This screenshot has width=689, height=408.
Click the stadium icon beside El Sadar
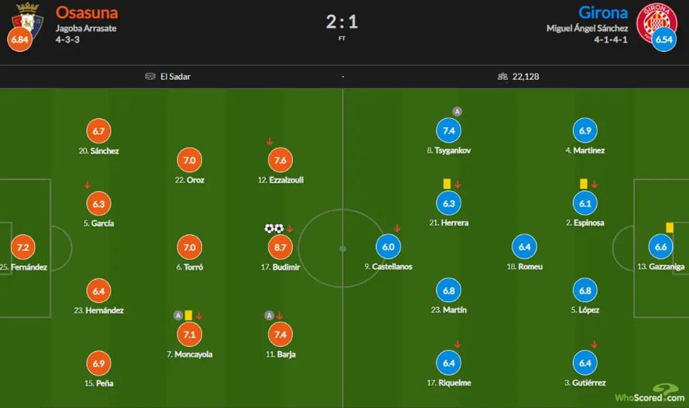coord(150,76)
